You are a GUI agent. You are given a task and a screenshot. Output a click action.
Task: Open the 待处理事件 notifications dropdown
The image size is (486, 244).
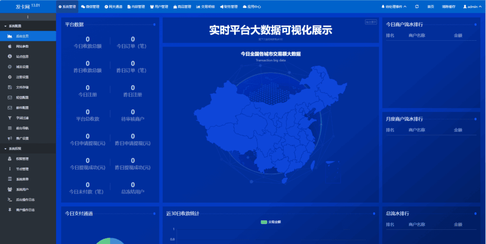pos(394,7)
